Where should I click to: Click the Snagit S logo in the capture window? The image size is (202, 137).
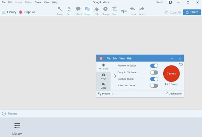(x=101, y=58)
